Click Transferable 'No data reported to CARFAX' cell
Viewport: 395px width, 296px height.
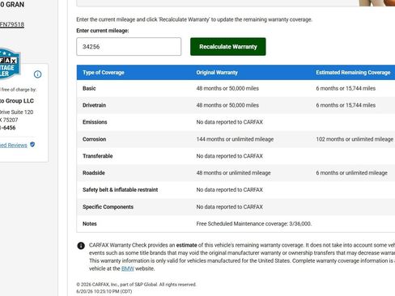229,156
